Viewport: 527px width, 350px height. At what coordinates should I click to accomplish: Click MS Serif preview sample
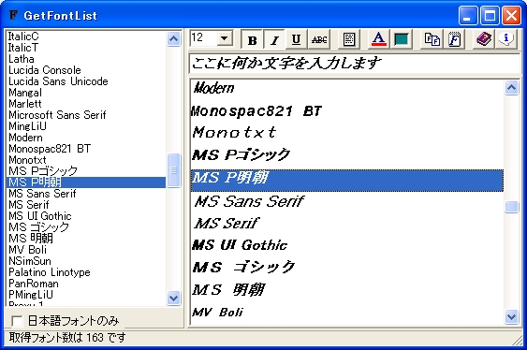point(227,224)
